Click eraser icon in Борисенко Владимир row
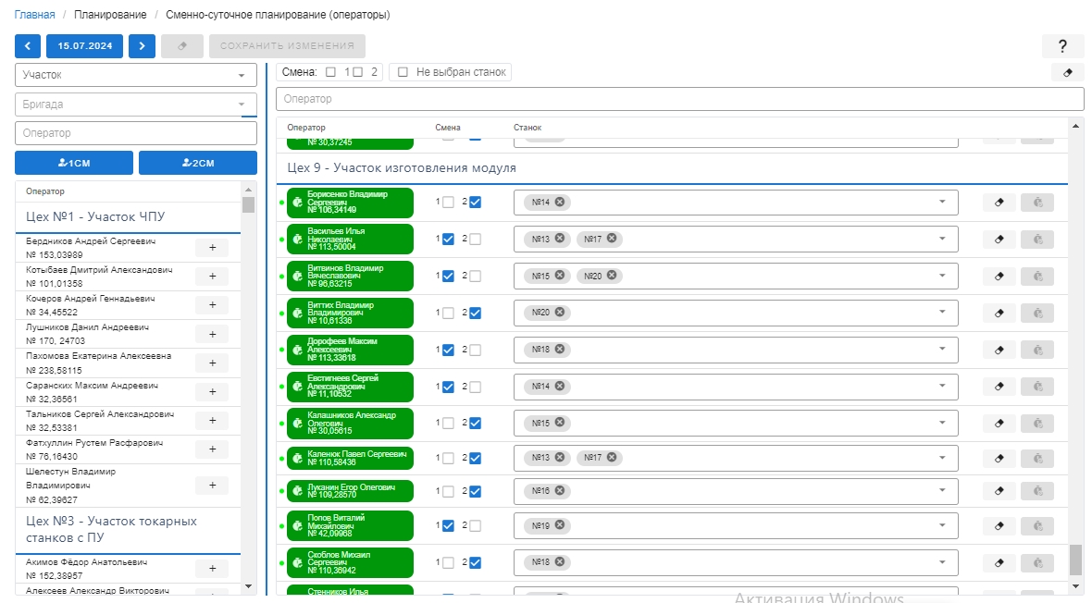 click(x=999, y=203)
